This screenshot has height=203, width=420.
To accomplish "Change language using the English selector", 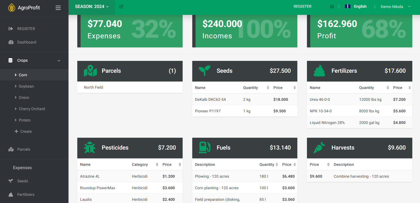I will [356, 7].
